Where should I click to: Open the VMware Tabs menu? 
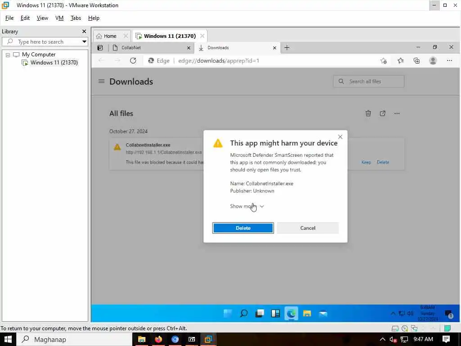click(x=76, y=18)
